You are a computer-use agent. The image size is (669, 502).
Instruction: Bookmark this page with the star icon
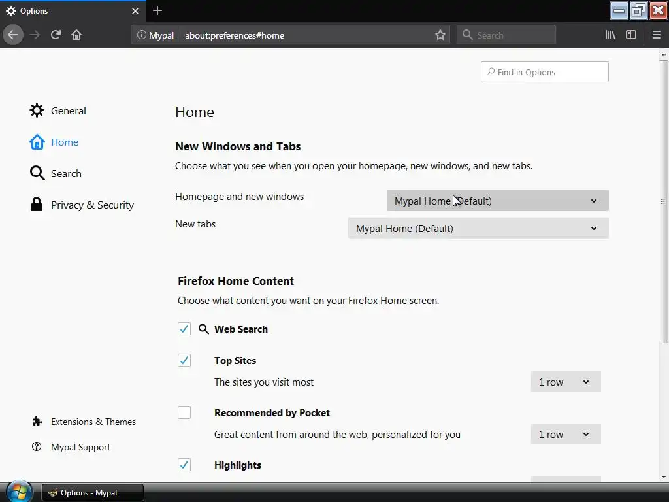pyautogui.click(x=440, y=35)
